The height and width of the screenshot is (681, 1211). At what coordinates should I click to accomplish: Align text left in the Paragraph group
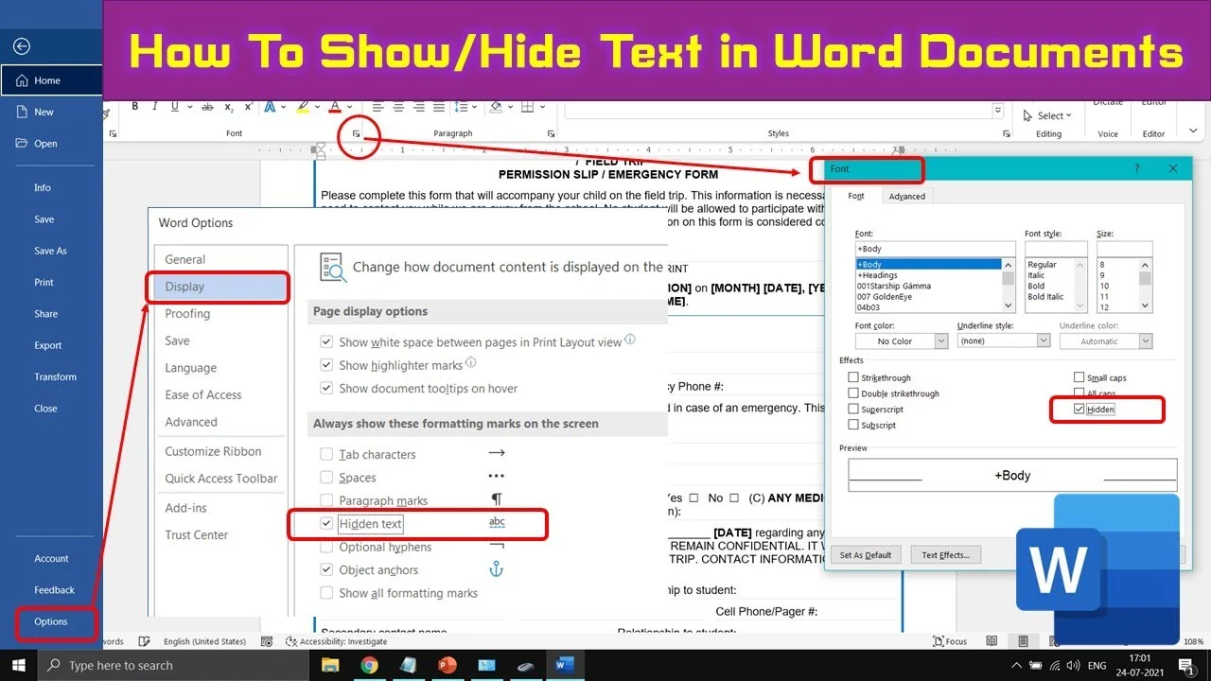(x=378, y=107)
